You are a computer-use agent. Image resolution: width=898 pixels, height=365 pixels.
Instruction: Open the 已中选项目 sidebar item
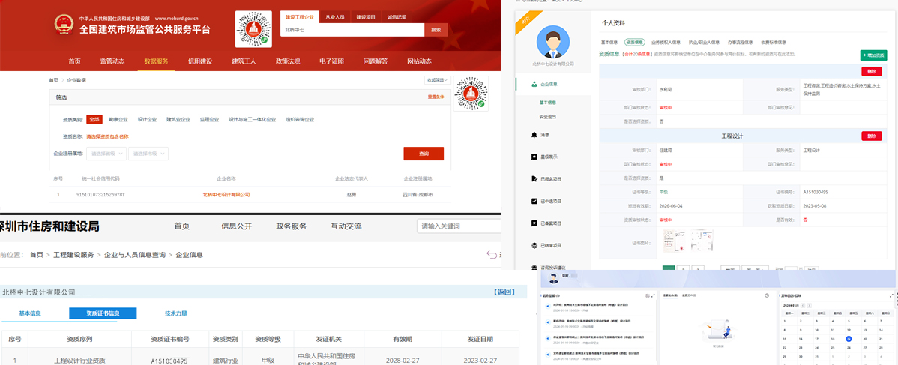[x=551, y=201]
